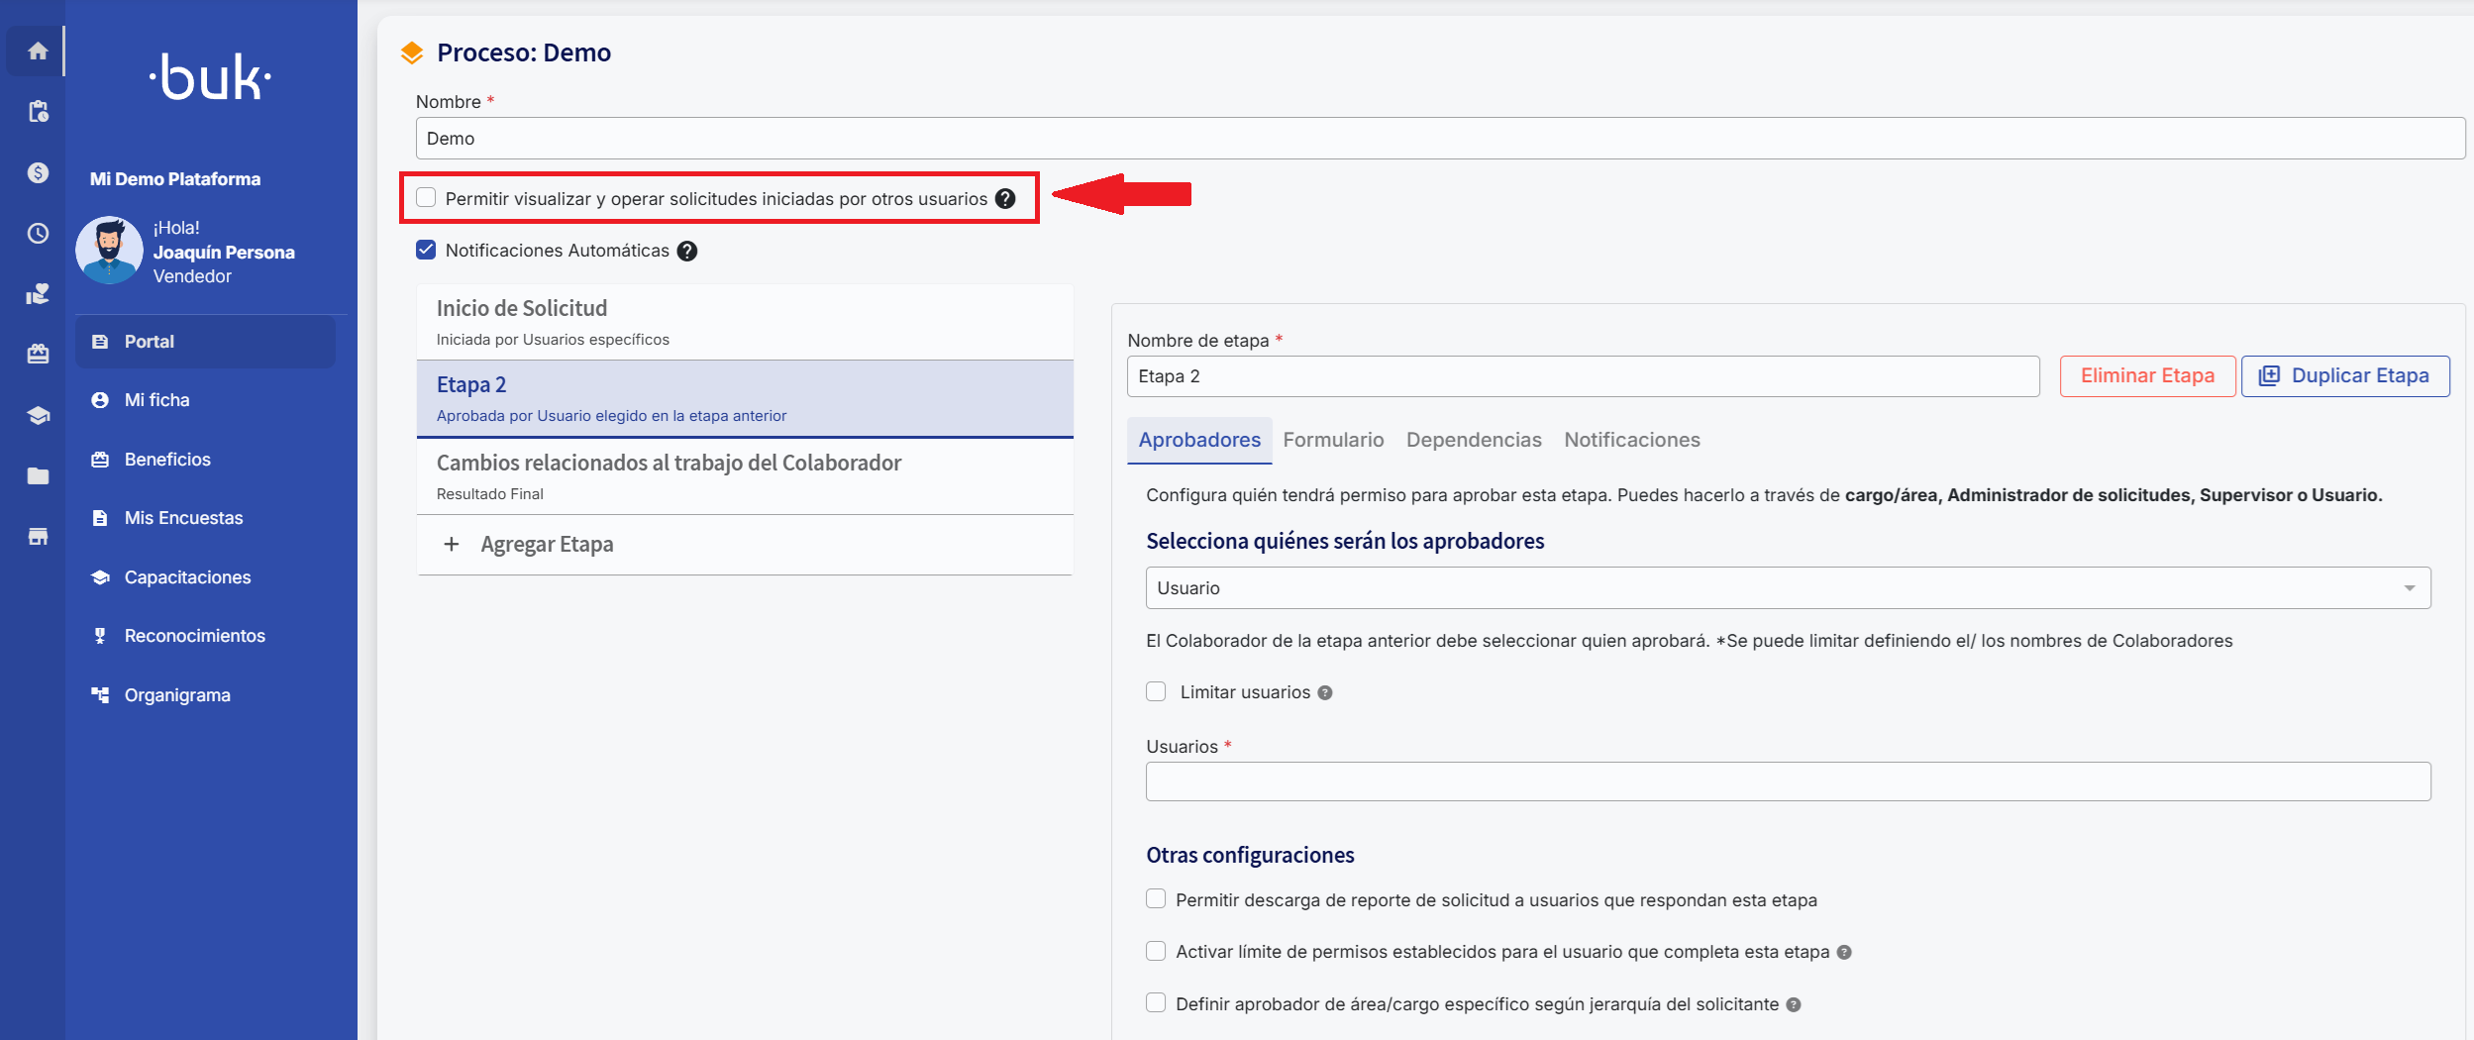Click the folder icon in left rail
Image resolution: width=2474 pixels, height=1040 pixels.
(x=38, y=476)
